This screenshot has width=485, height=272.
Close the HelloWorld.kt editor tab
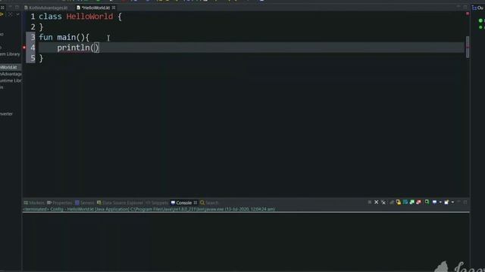[114, 8]
